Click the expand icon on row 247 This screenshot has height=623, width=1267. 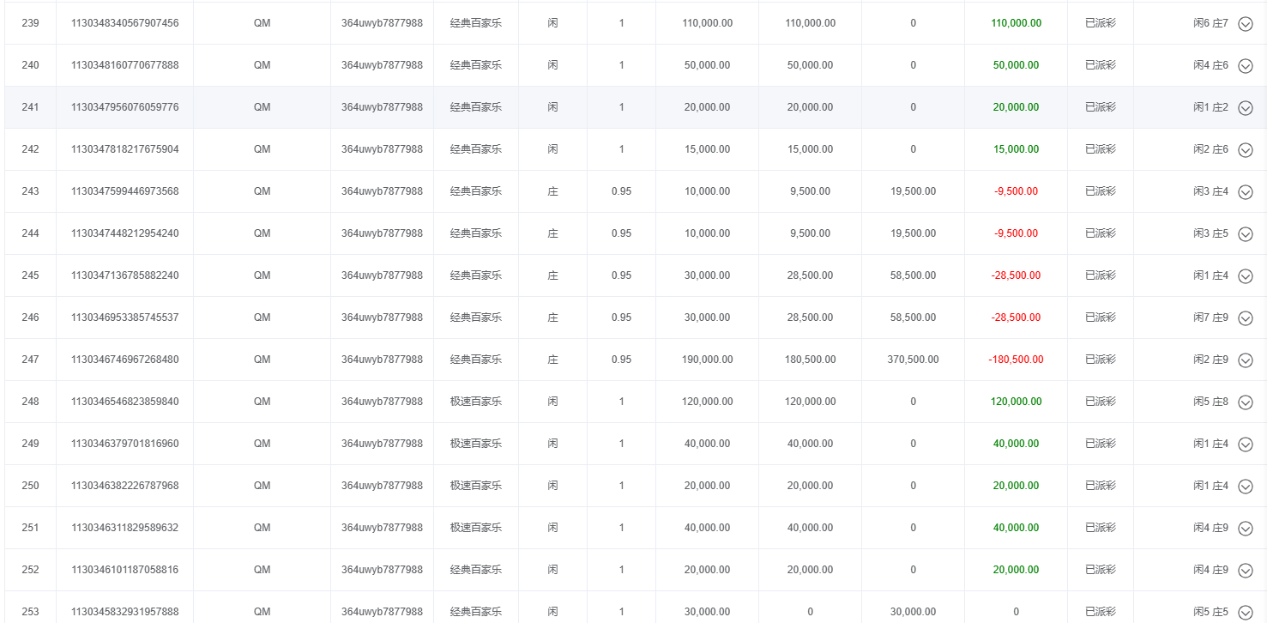(1246, 360)
